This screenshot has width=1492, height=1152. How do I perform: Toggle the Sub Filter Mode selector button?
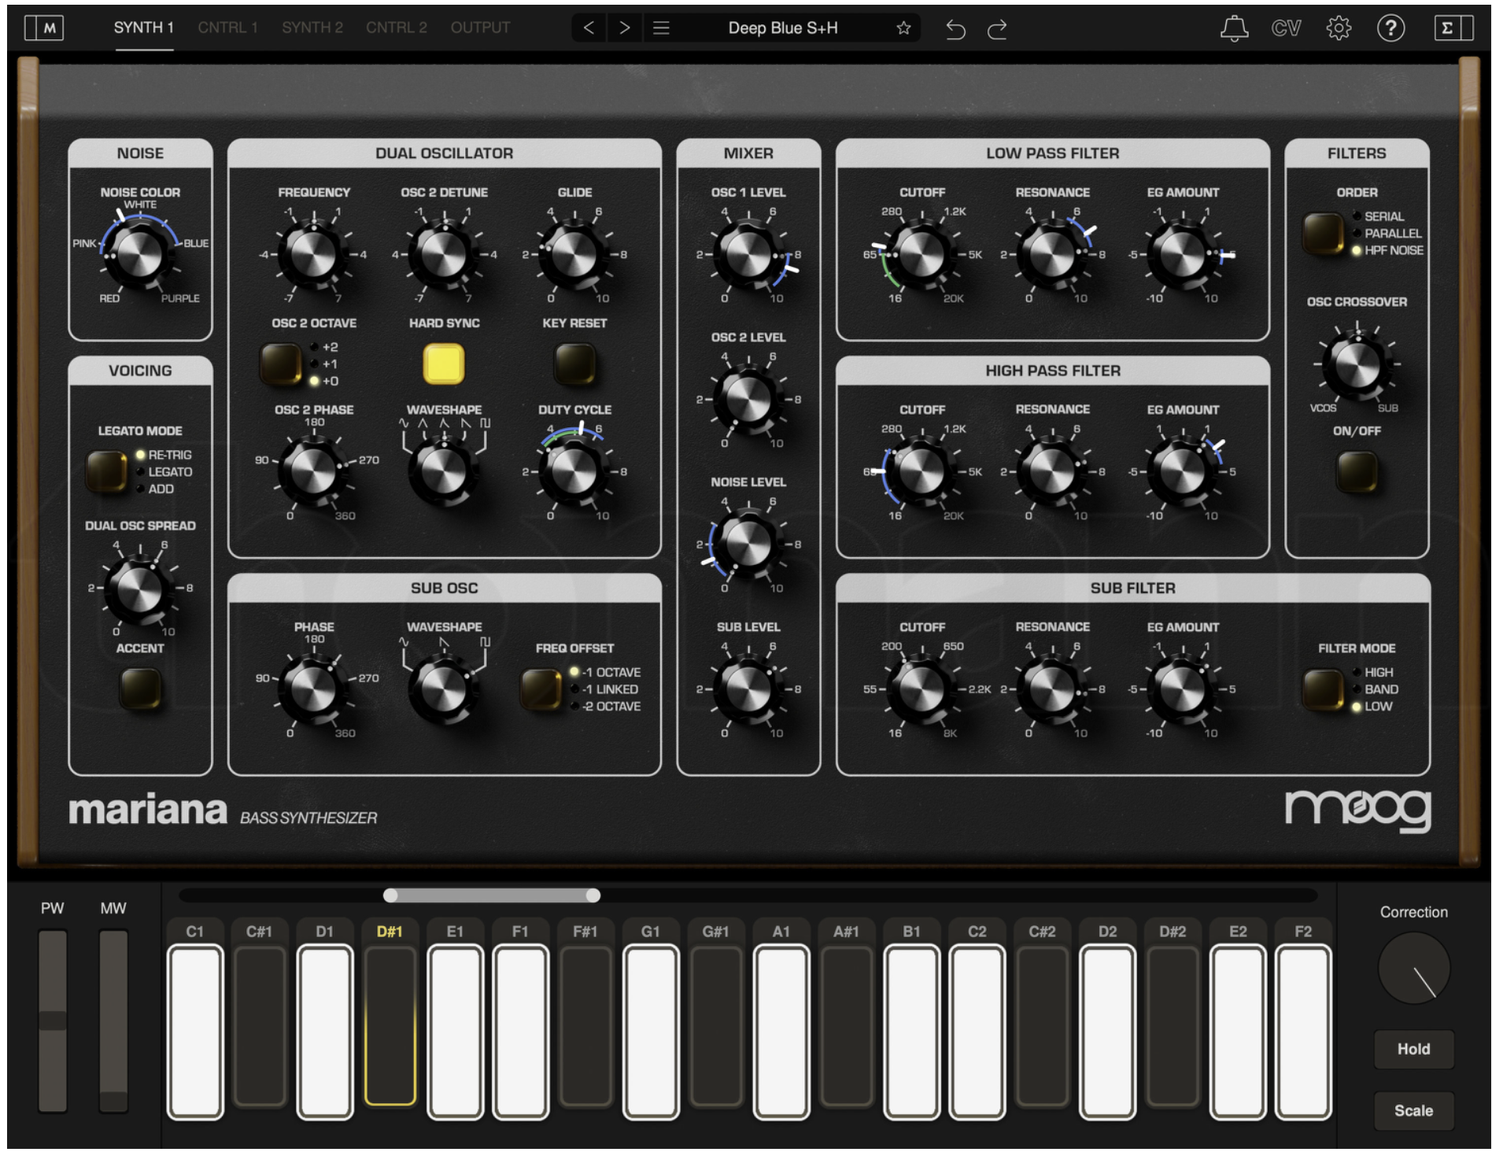click(x=1323, y=689)
